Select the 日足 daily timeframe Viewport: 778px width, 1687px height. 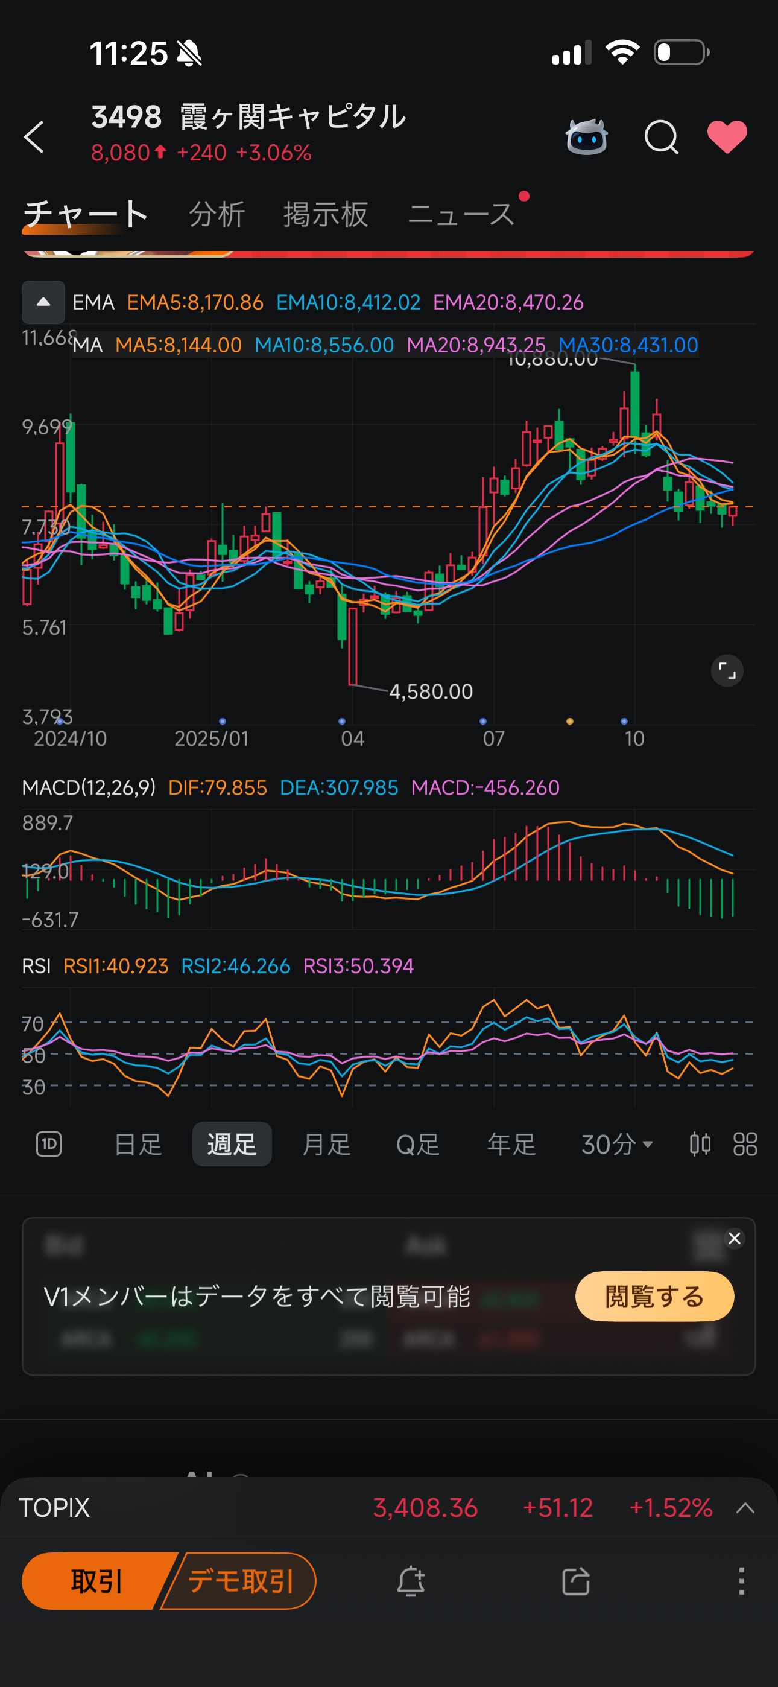[x=138, y=1144]
